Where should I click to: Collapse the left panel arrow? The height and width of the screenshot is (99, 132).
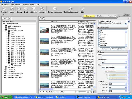[x=3, y=15]
